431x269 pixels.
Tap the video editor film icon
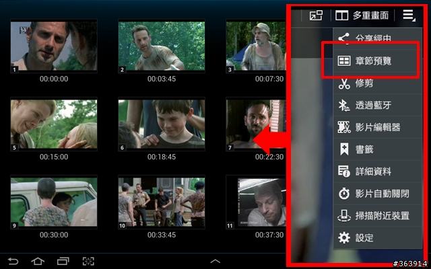click(x=344, y=127)
